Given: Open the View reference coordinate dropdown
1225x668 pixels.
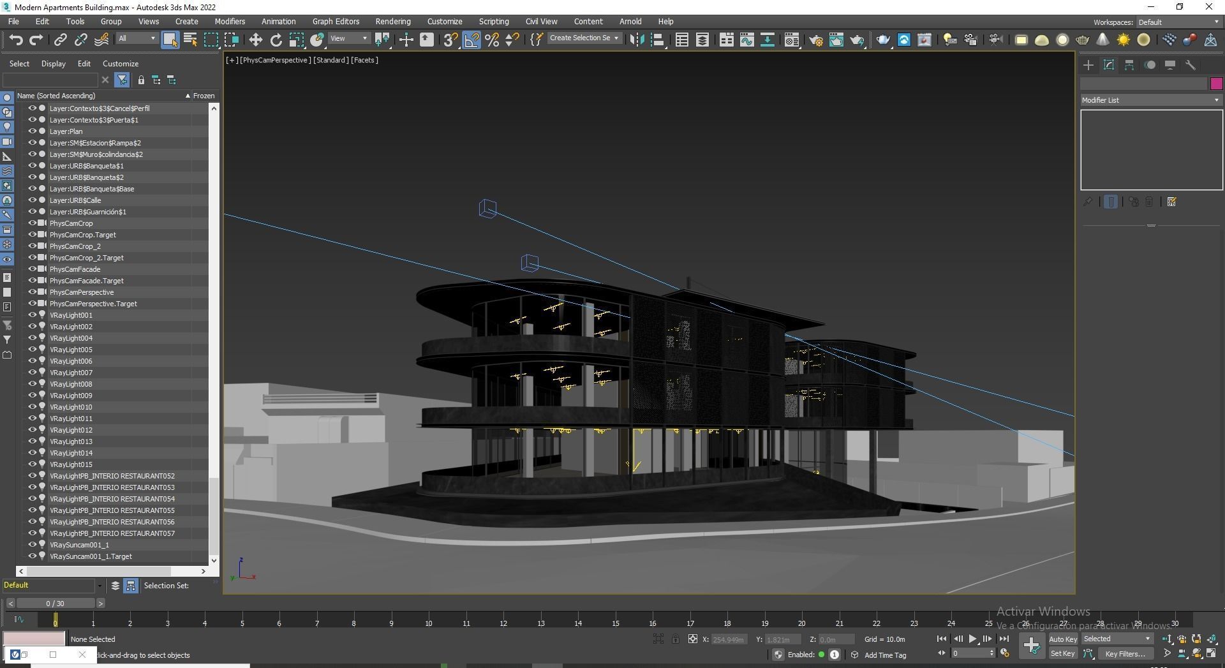Looking at the screenshot, I should coord(349,38).
